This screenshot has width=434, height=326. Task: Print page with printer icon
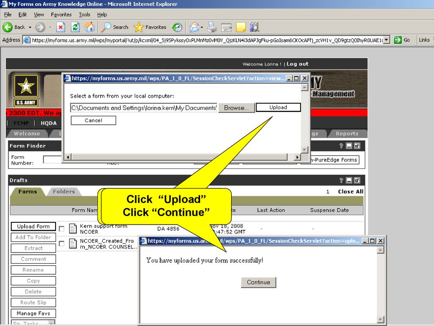click(x=212, y=27)
